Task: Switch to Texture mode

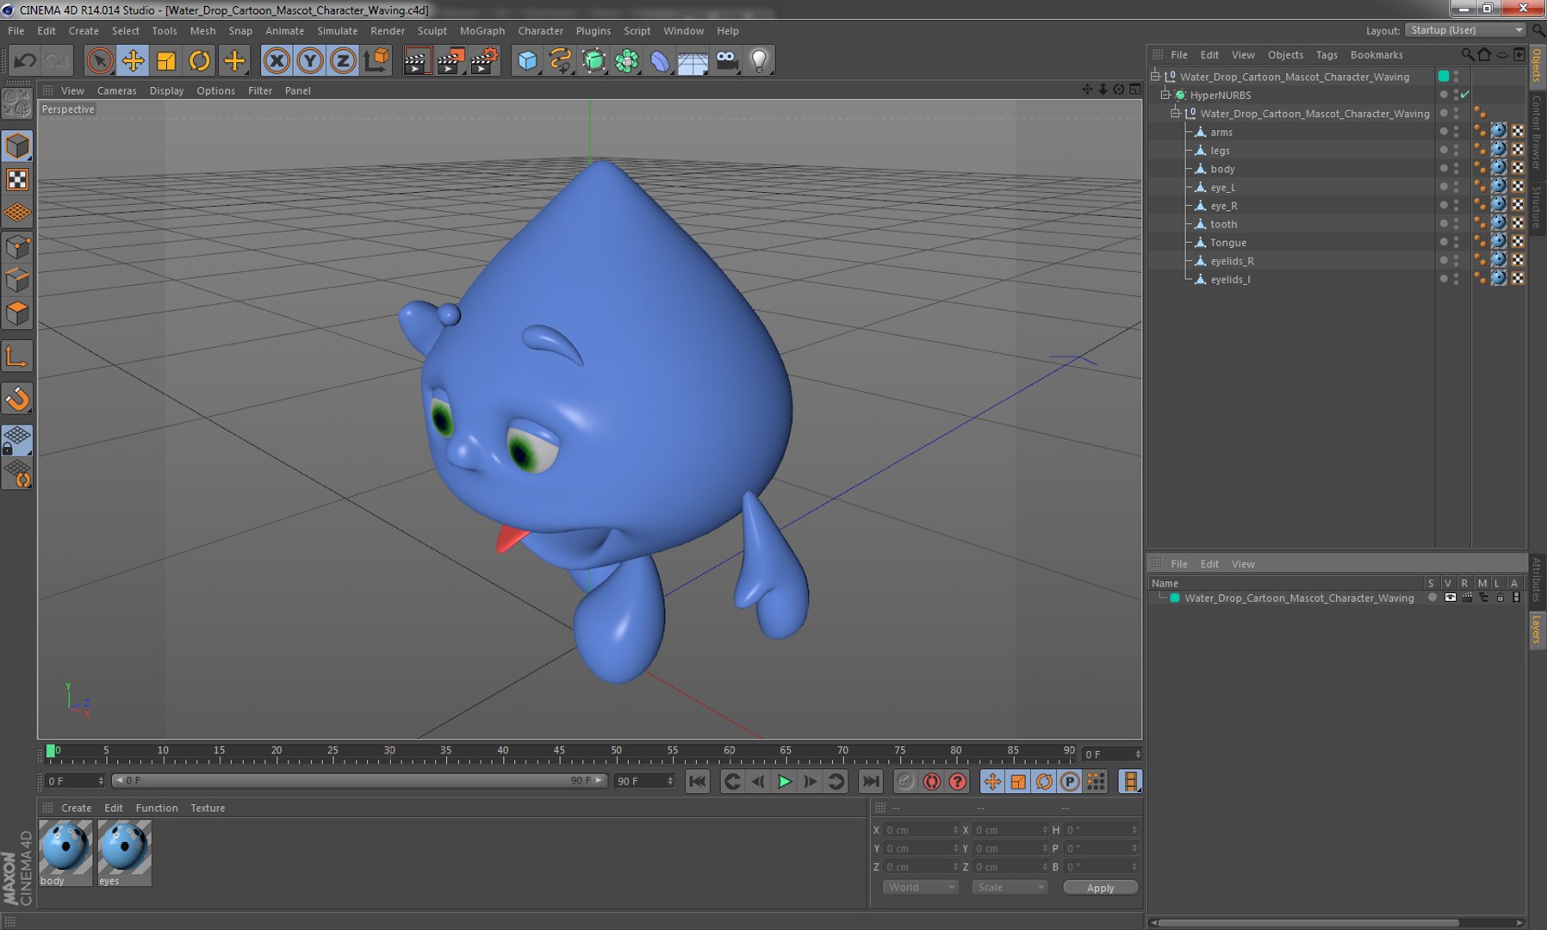Action: tap(17, 179)
